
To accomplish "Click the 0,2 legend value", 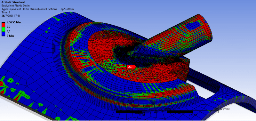I will (x=9, y=27).
